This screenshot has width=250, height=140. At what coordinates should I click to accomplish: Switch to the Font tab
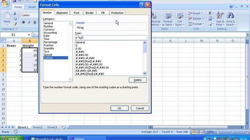pyautogui.click(x=76, y=13)
